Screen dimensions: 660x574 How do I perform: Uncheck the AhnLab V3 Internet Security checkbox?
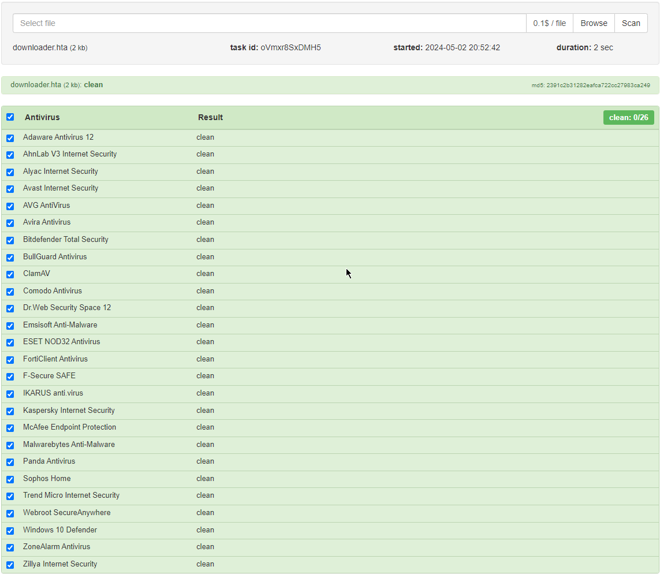click(10, 155)
